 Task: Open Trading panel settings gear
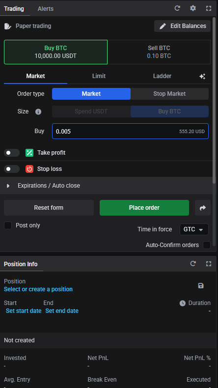point(193,8)
